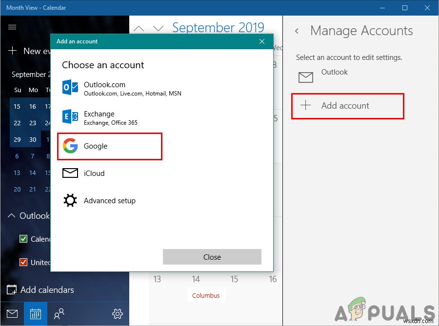Click the Outlook.com account icon
Viewport: 439px width, 326px height.
[x=70, y=88]
